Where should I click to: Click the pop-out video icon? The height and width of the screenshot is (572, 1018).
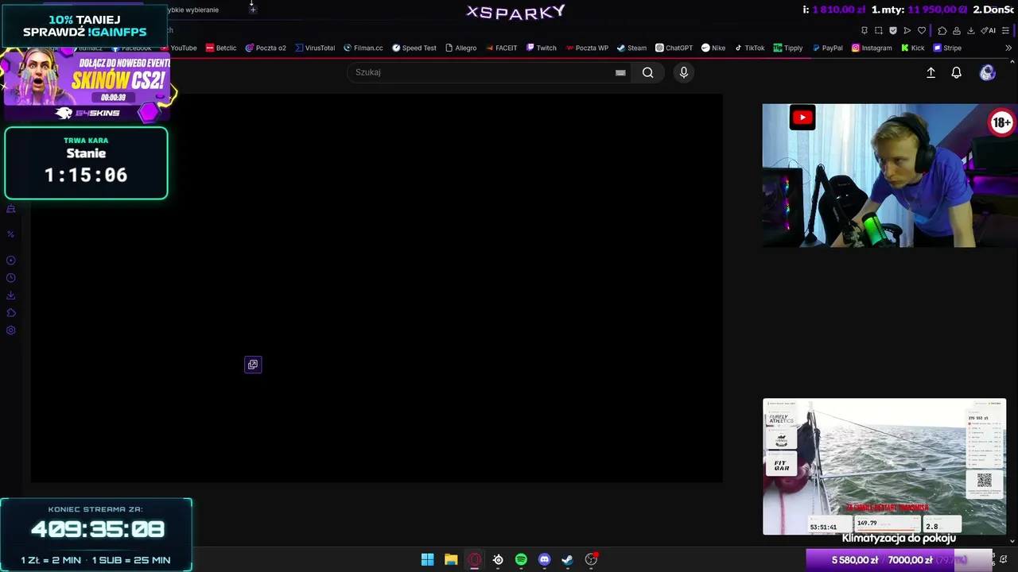(x=253, y=365)
